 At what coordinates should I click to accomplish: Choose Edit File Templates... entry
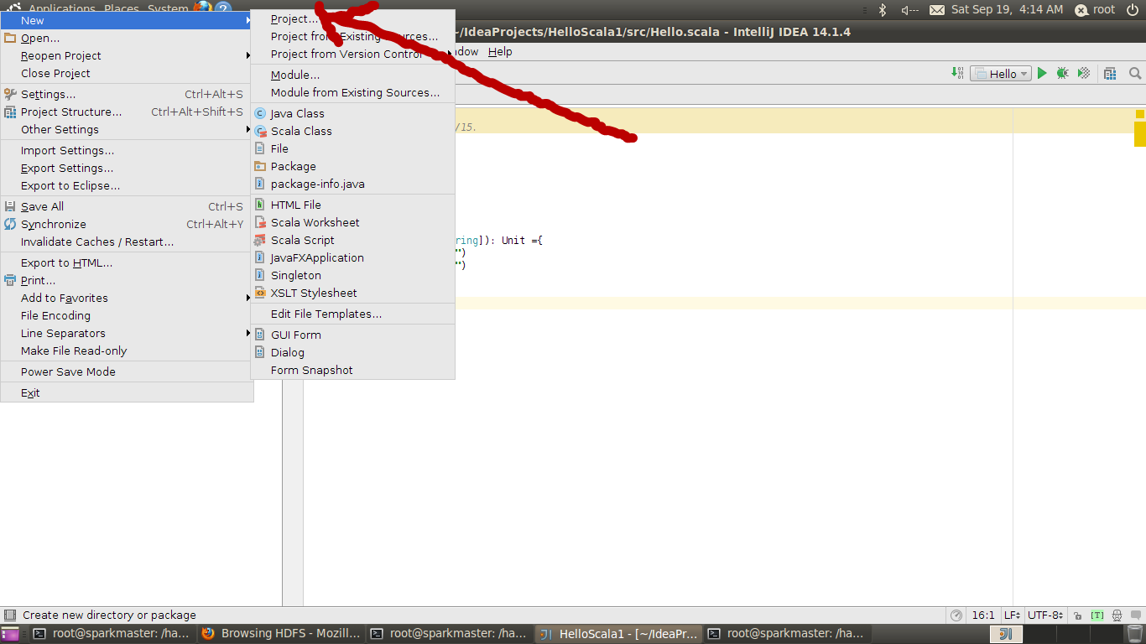click(x=352, y=314)
